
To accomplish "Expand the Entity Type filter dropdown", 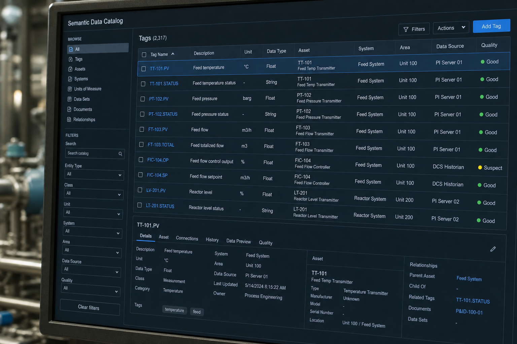I will click(x=94, y=175).
